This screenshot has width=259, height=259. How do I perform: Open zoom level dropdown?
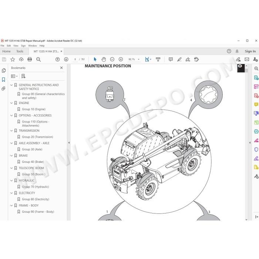click(139, 59)
